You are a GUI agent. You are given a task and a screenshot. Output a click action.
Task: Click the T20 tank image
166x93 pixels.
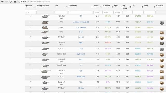(x=45, y=83)
